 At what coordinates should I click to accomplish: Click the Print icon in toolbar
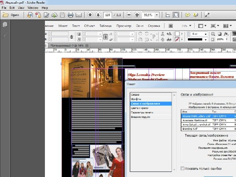70,15
